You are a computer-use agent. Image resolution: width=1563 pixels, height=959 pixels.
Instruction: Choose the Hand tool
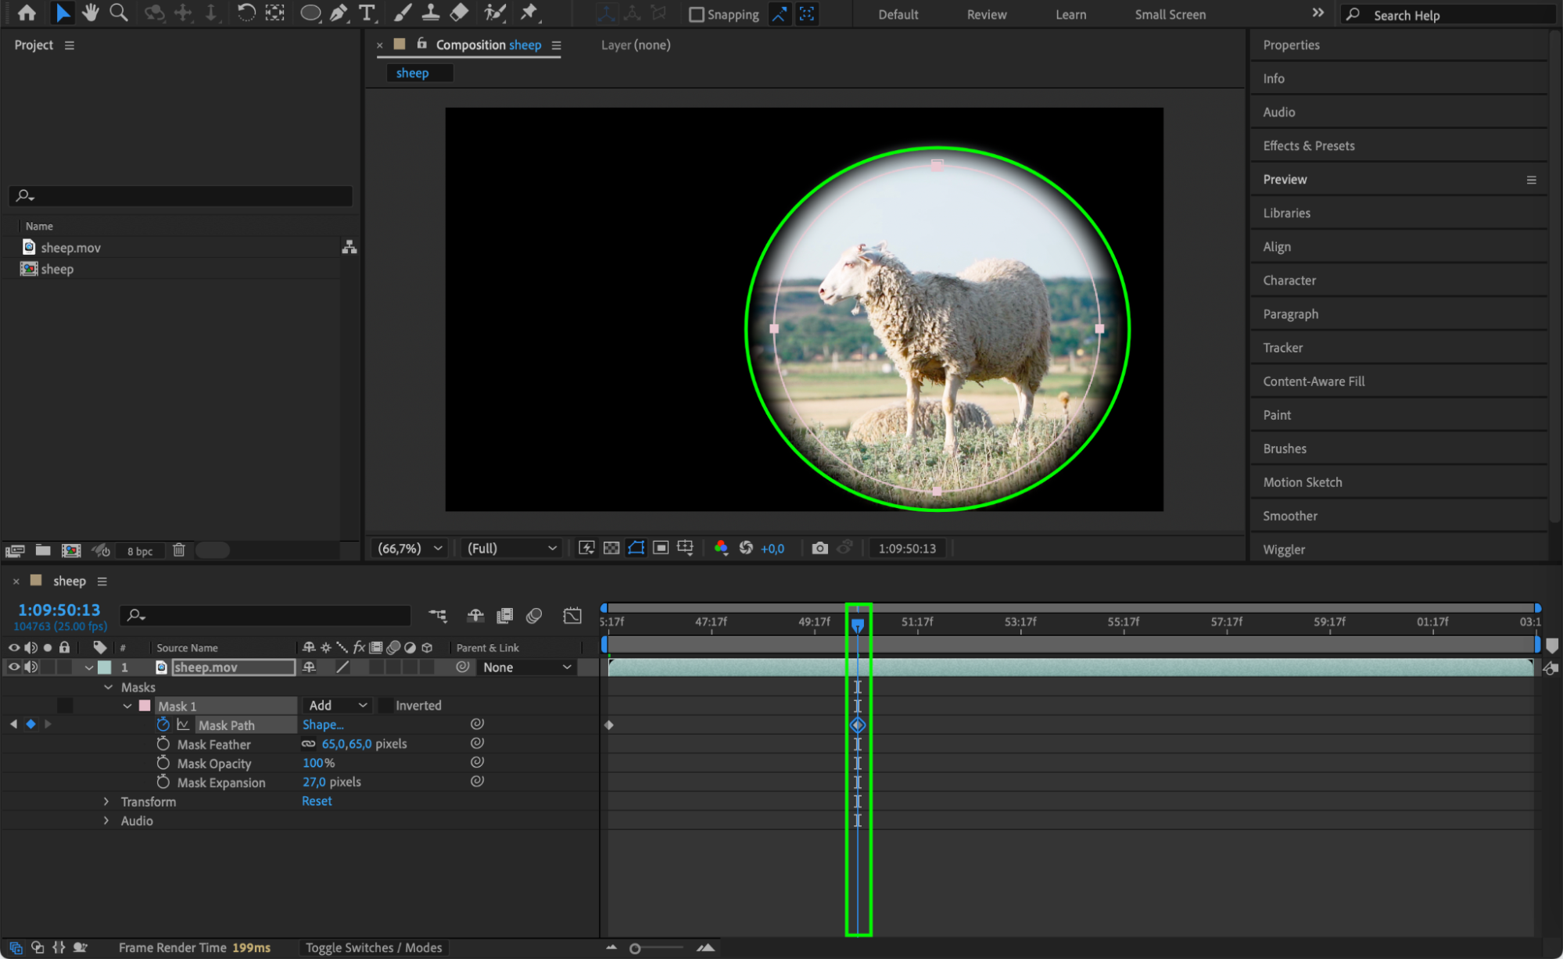click(91, 13)
